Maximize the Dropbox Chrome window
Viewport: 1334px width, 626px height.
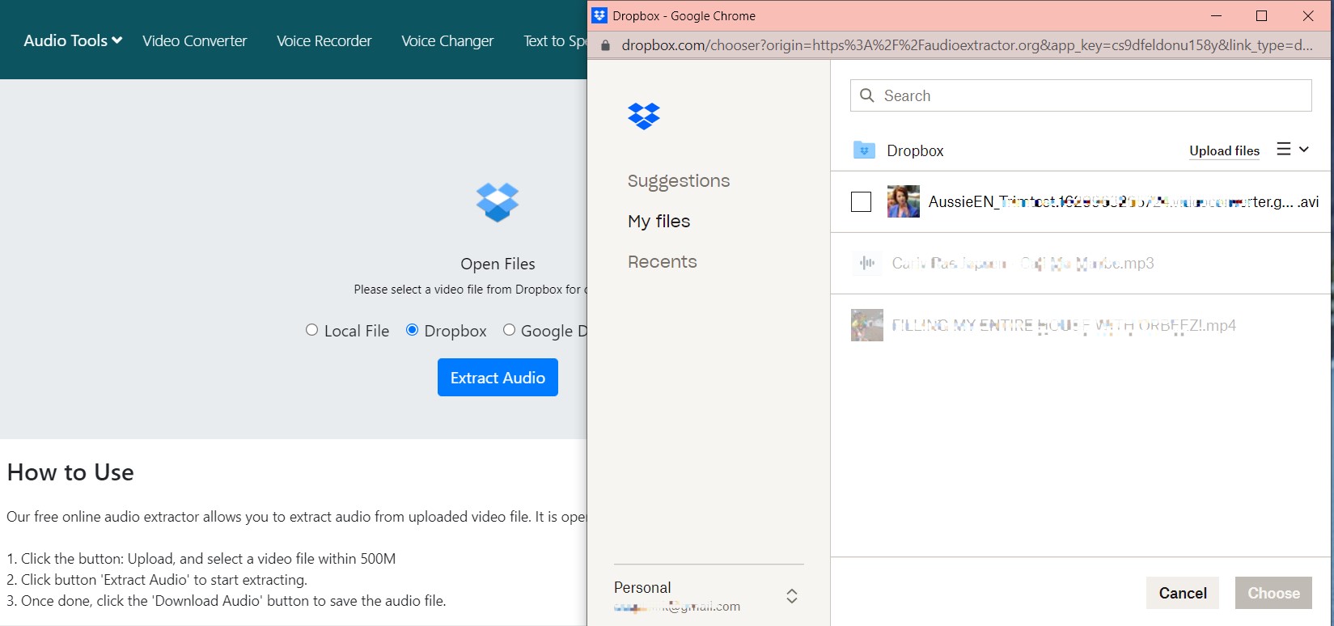(1261, 15)
